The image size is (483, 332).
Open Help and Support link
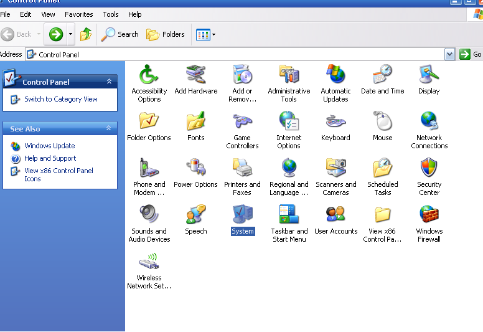[x=50, y=158]
